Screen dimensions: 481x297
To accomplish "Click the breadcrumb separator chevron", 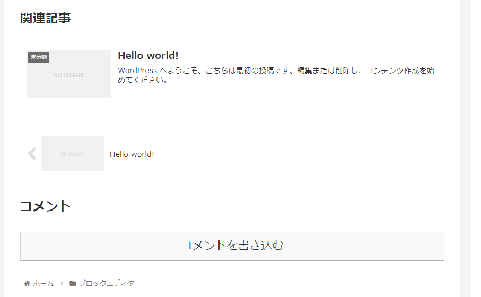I will (62, 284).
